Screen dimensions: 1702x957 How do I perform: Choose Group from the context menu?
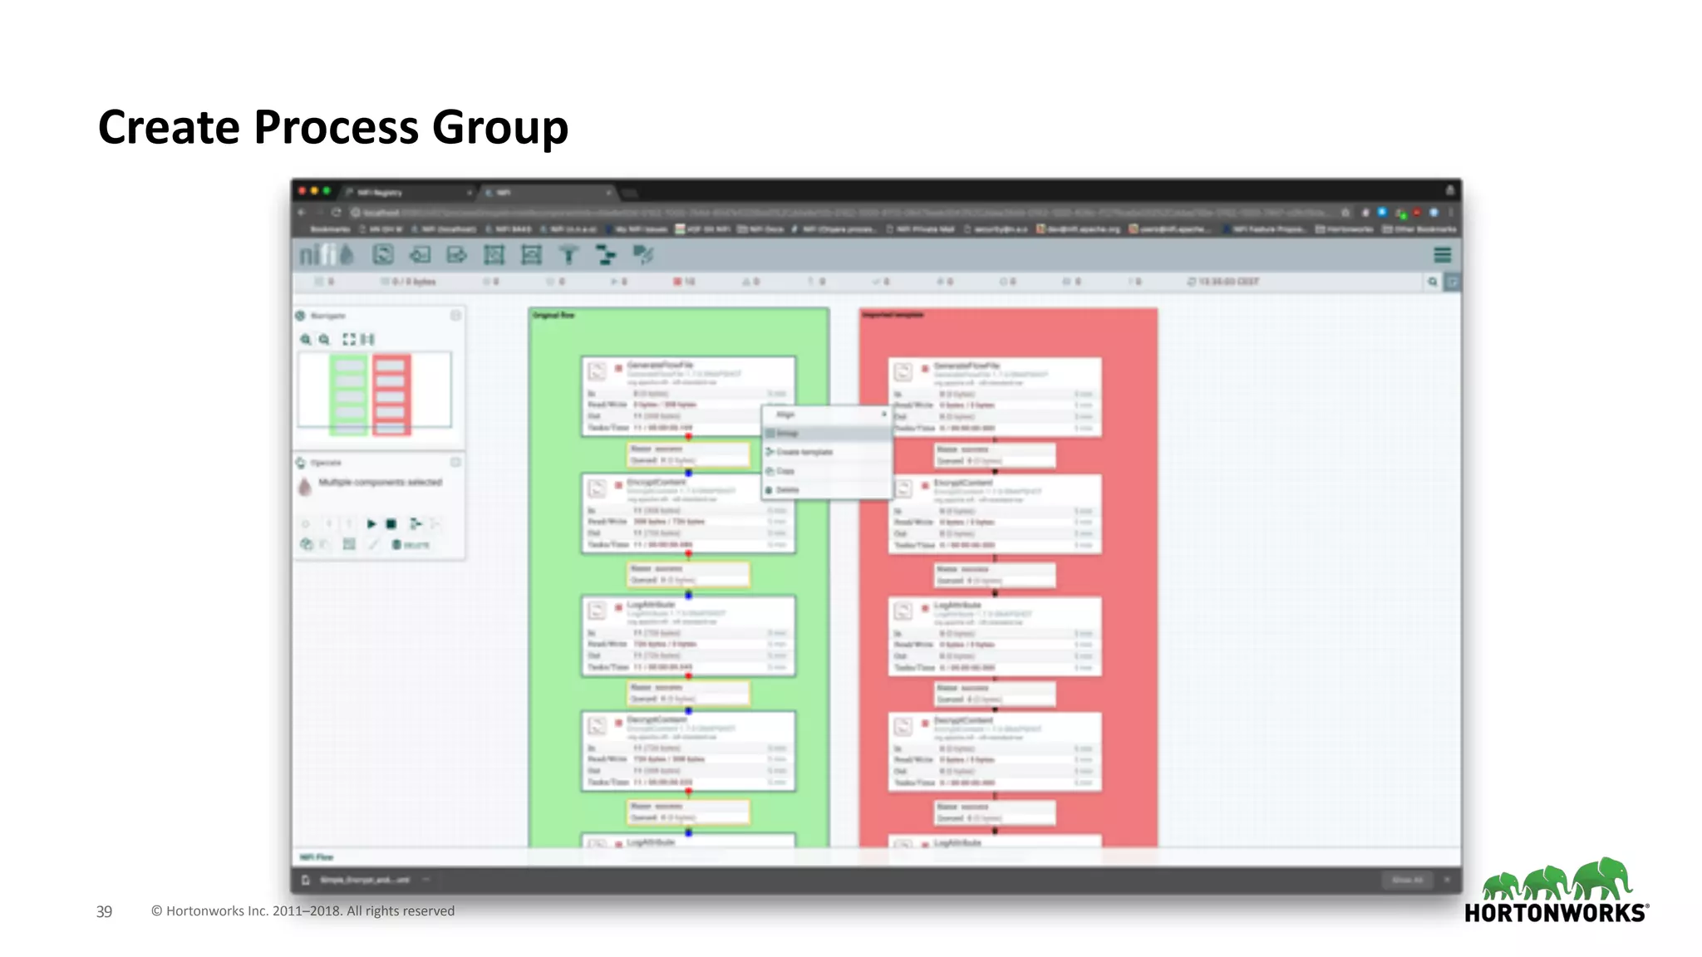(x=828, y=433)
